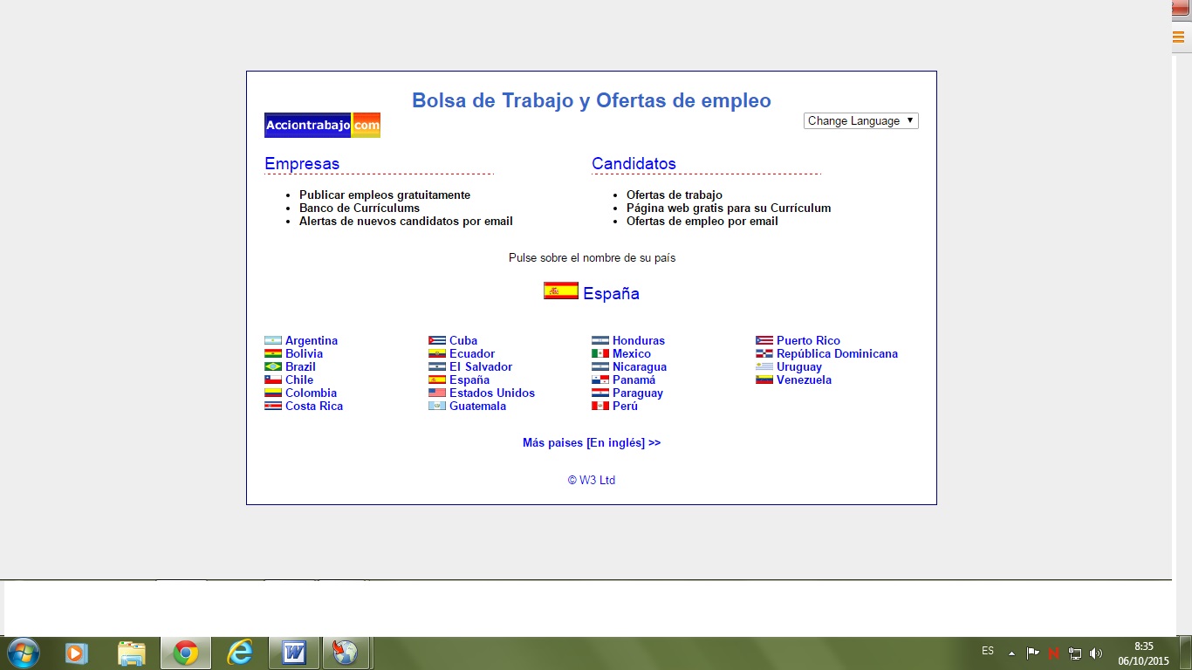Click the Mexico flag icon

pos(600,354)
